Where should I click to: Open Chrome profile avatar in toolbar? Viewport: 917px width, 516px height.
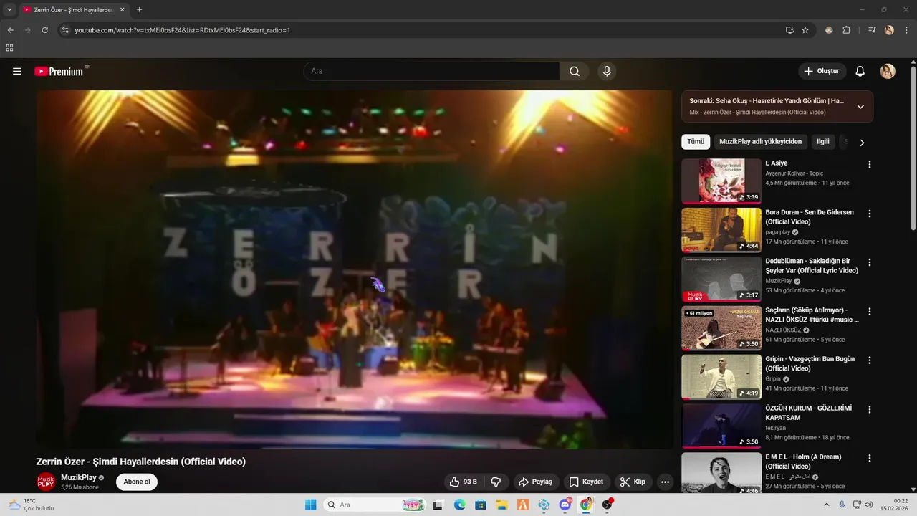889,30
